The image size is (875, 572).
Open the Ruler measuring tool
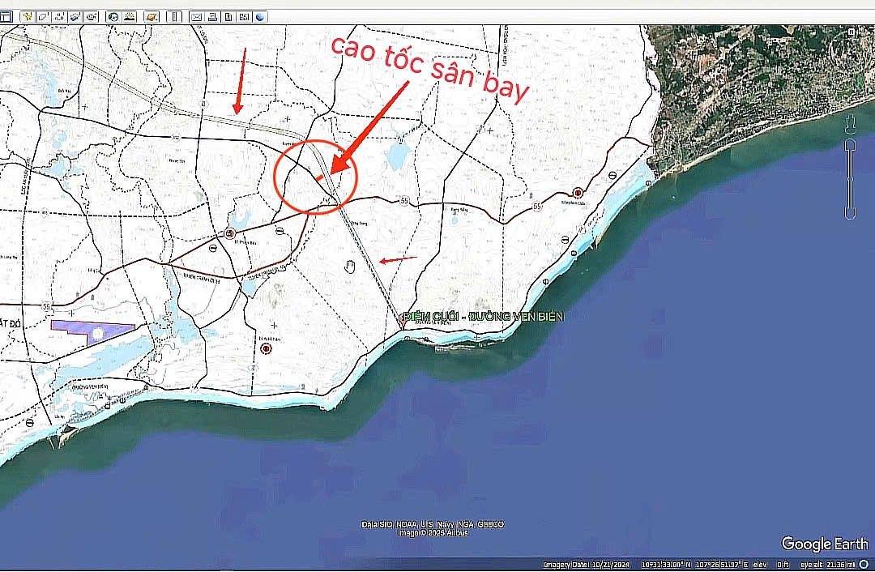174,17
